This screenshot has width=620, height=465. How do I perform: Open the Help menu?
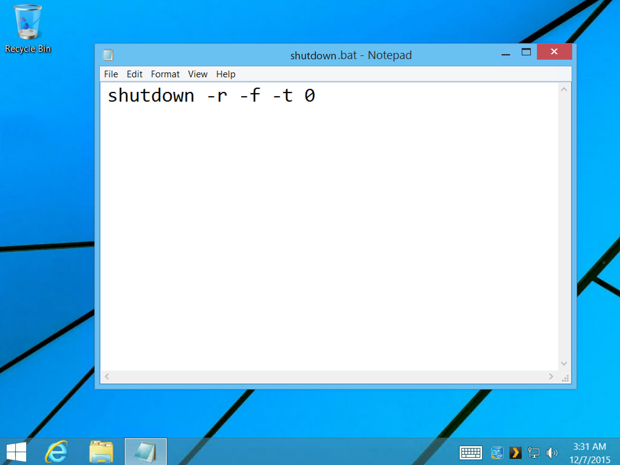tap(226, 74)
